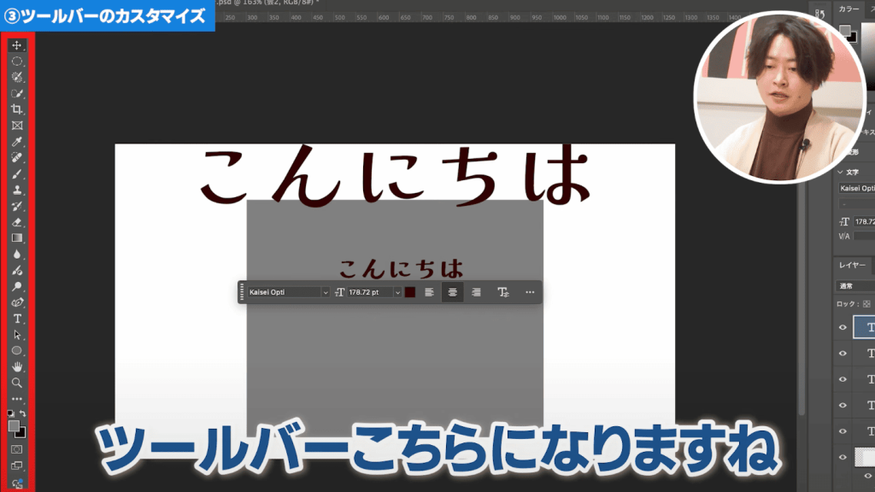Select the Zoom tool
This screenshot has width=875, height=492.
17,384
